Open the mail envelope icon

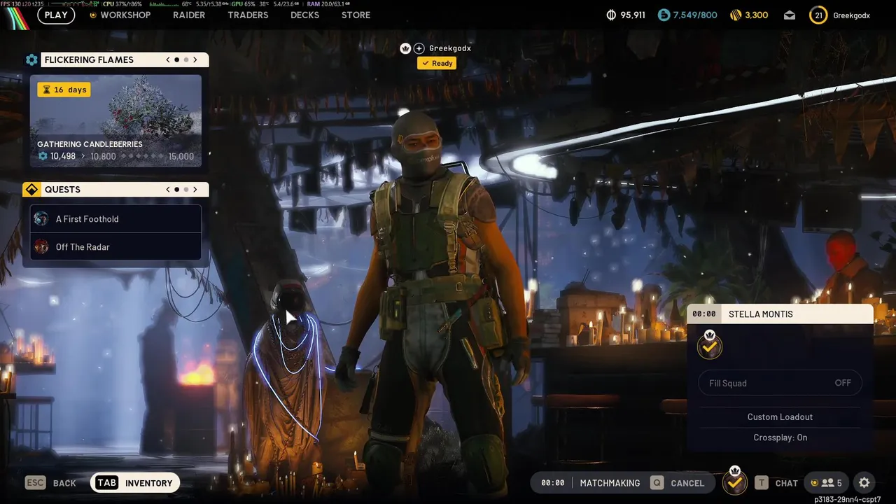[790, 15]
